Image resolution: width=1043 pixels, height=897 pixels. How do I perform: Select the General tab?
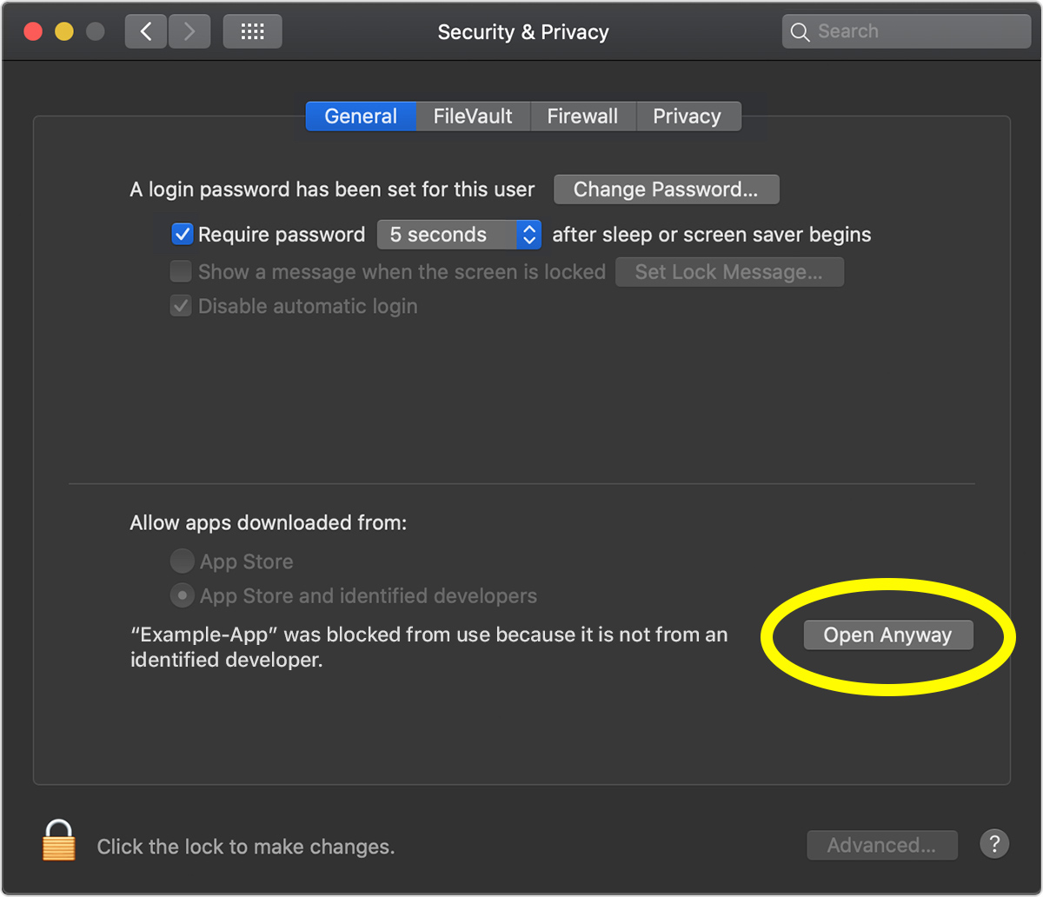click(x=361, y=116)
